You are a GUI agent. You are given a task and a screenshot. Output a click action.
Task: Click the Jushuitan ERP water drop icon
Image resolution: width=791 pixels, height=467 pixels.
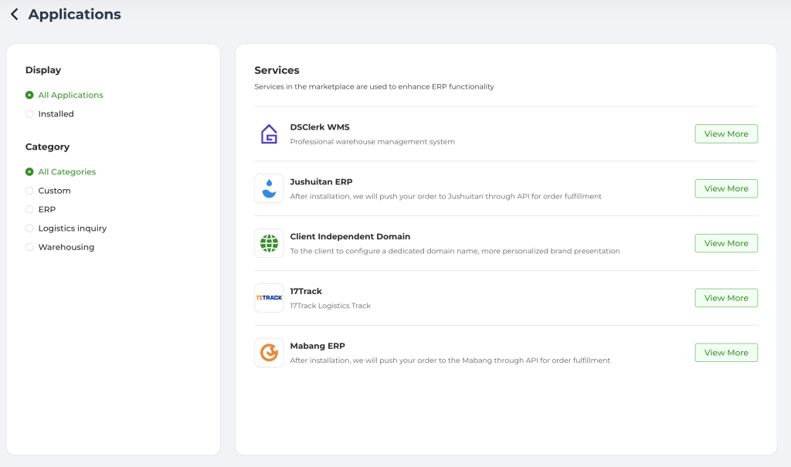coord(269,188)
